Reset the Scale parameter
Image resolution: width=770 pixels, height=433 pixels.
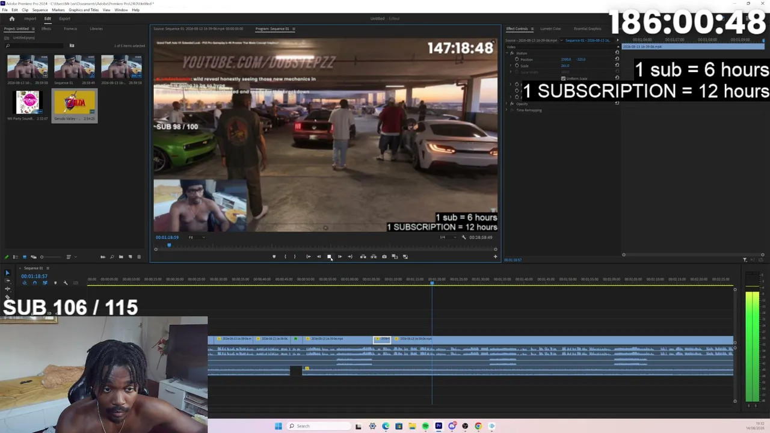(x=617, y=66)
